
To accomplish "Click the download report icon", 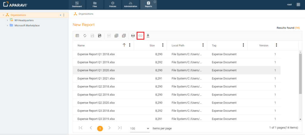I will pos(148,36).
